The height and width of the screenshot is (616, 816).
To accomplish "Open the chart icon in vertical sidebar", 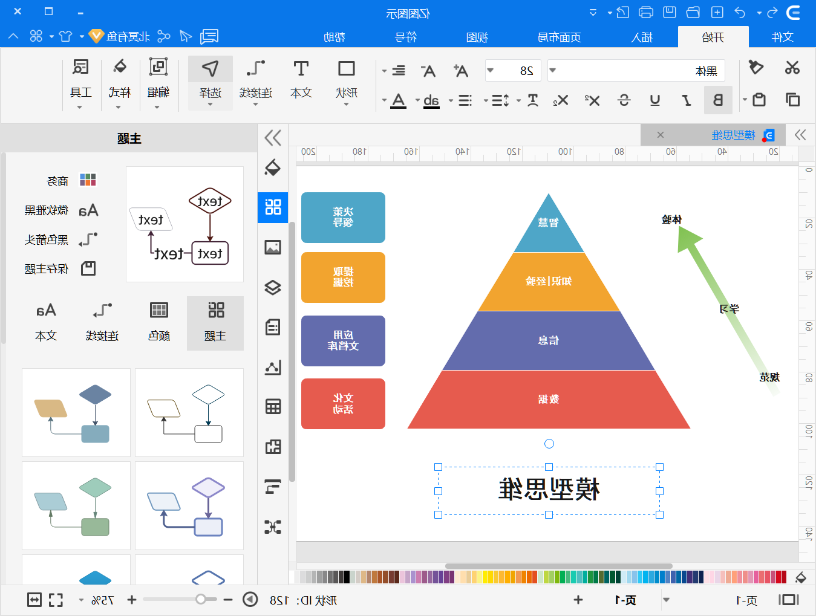I will (x=273, y=367).
